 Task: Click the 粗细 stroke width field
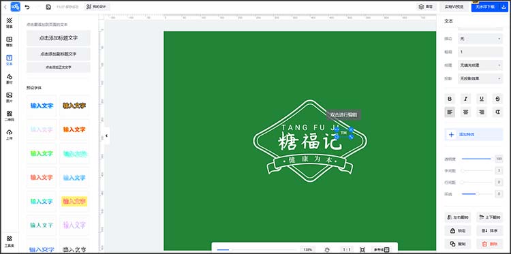coord(480,52)
